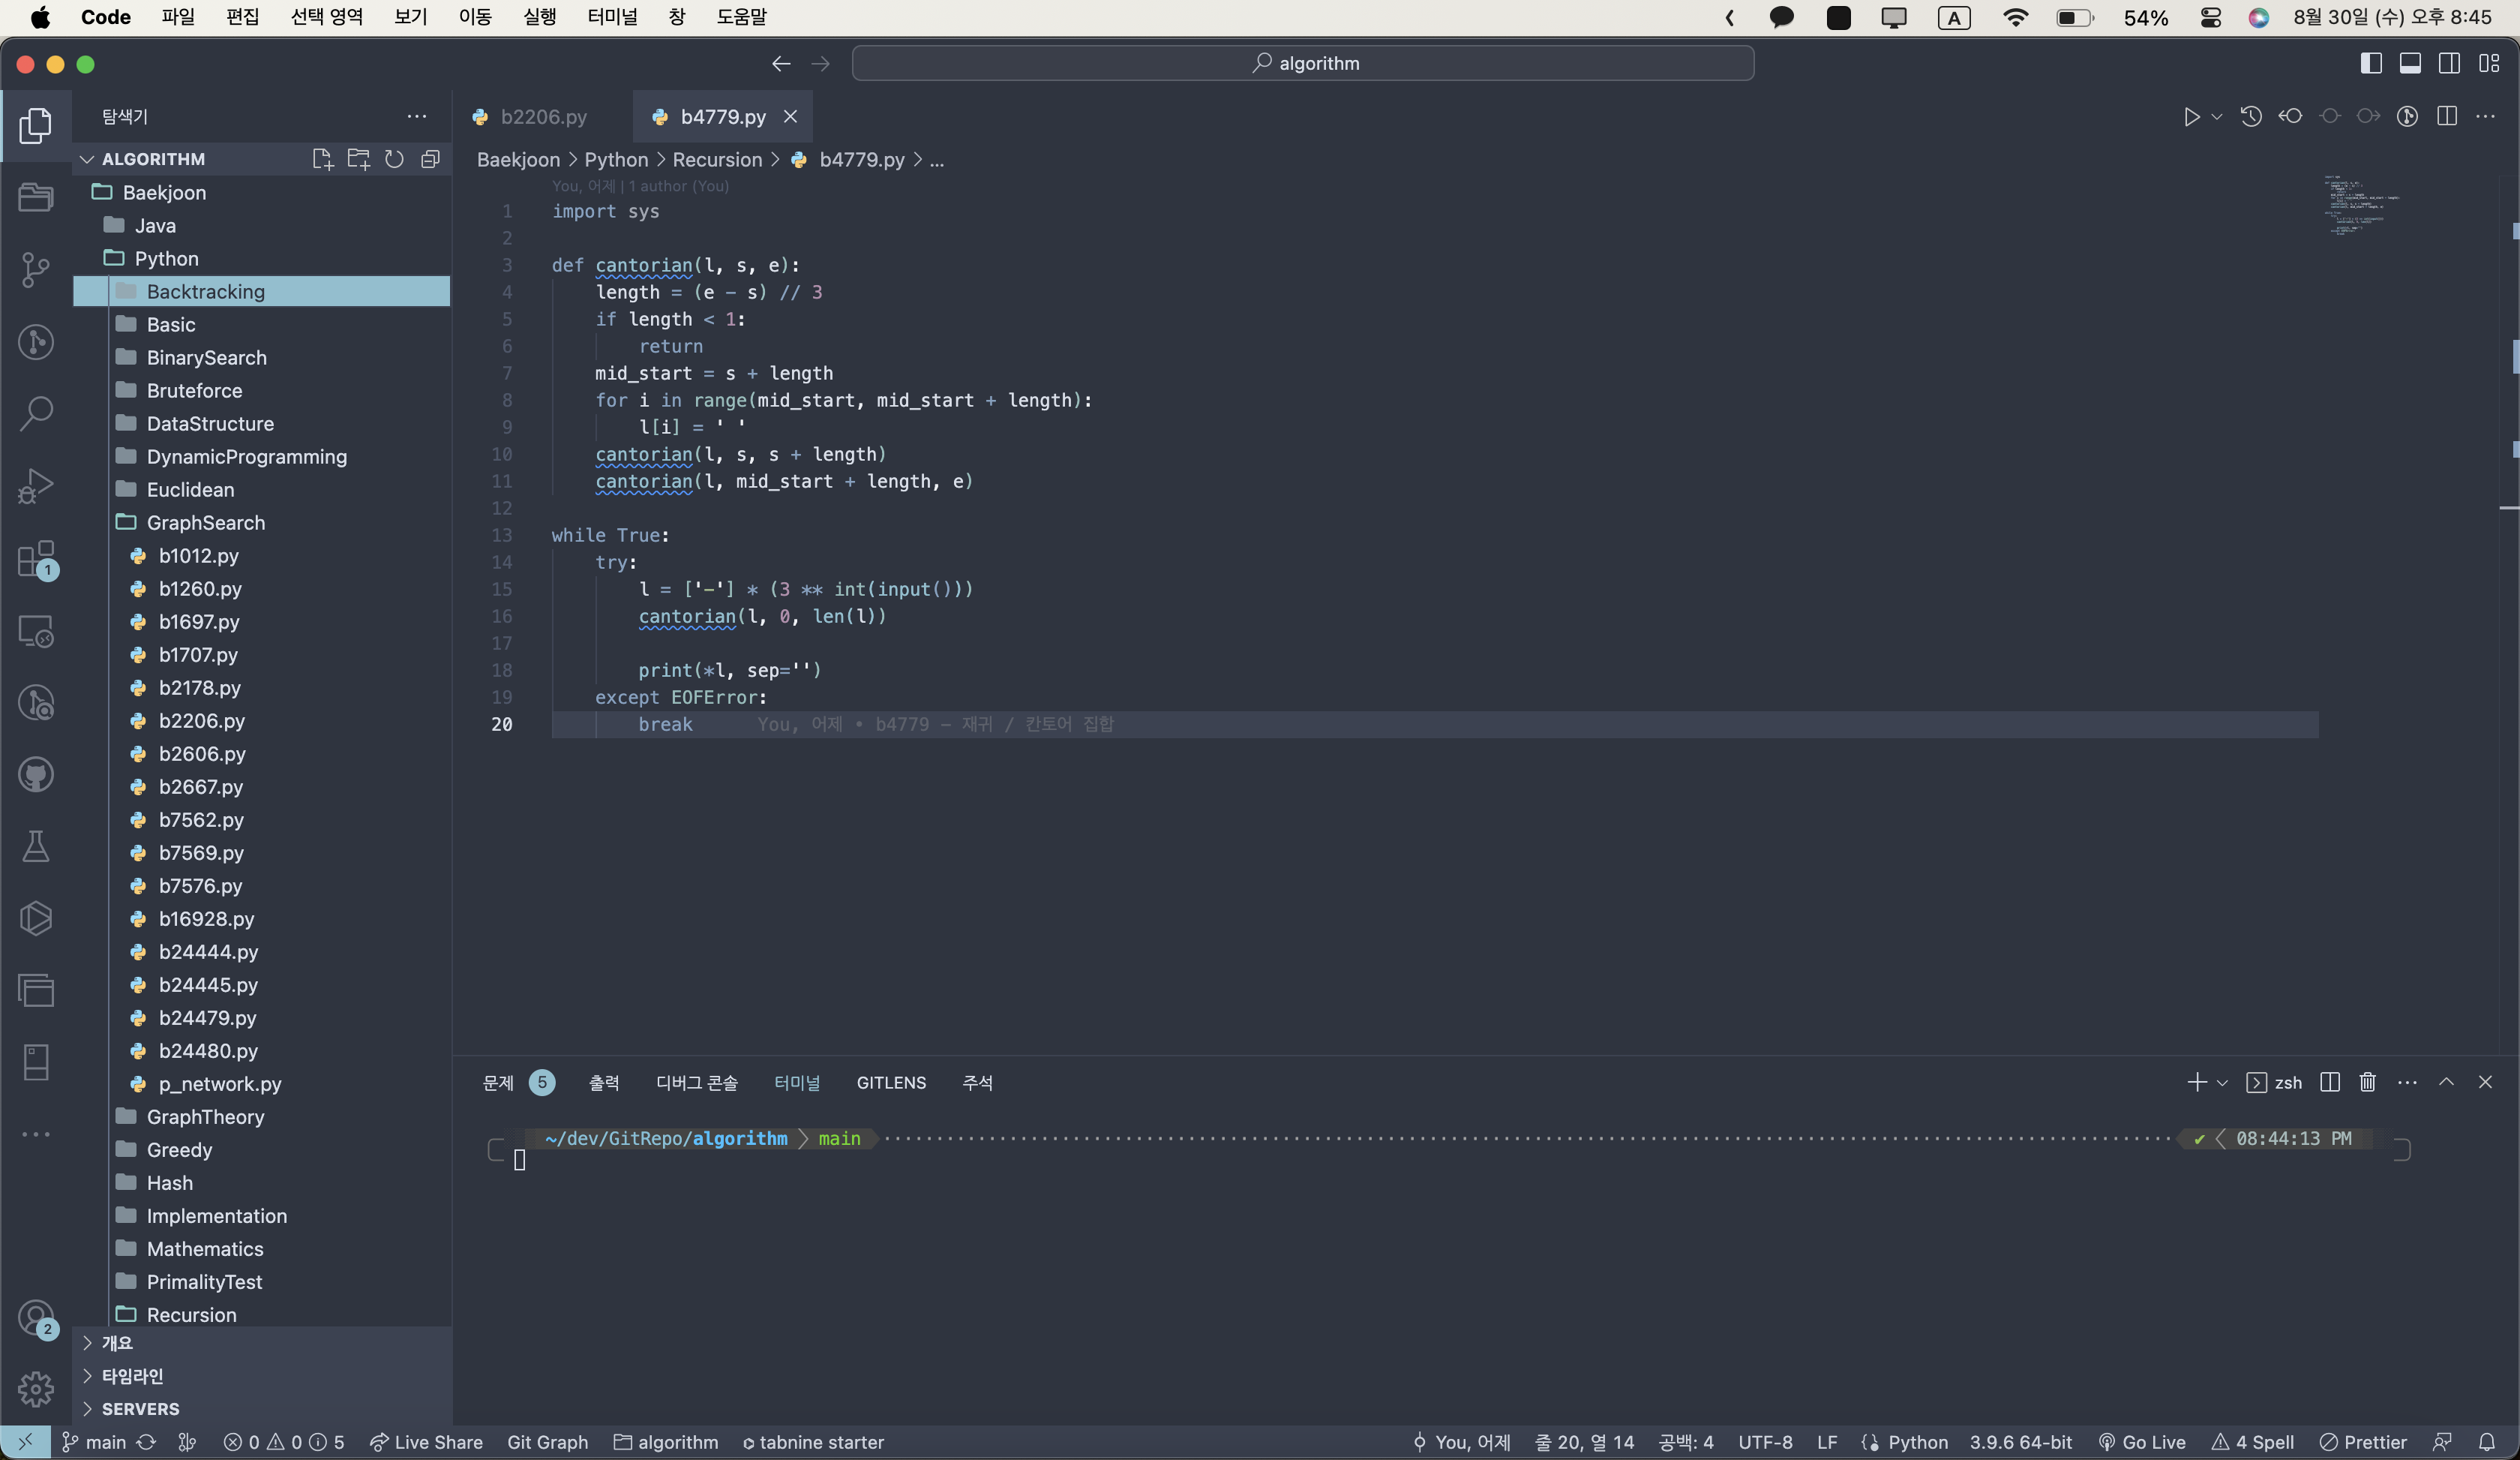
Task: Collapse all folders in explorer
Action: click(x=430, y=159)
